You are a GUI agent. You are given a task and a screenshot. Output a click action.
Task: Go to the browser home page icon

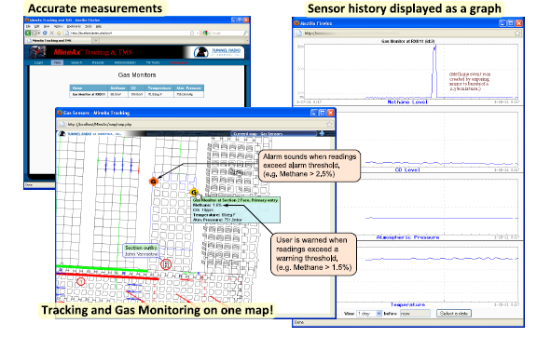tap(59, 34)
